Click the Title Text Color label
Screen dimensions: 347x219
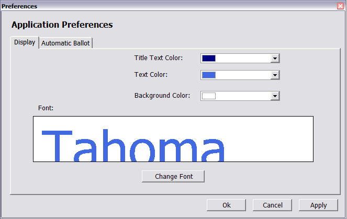159,57
